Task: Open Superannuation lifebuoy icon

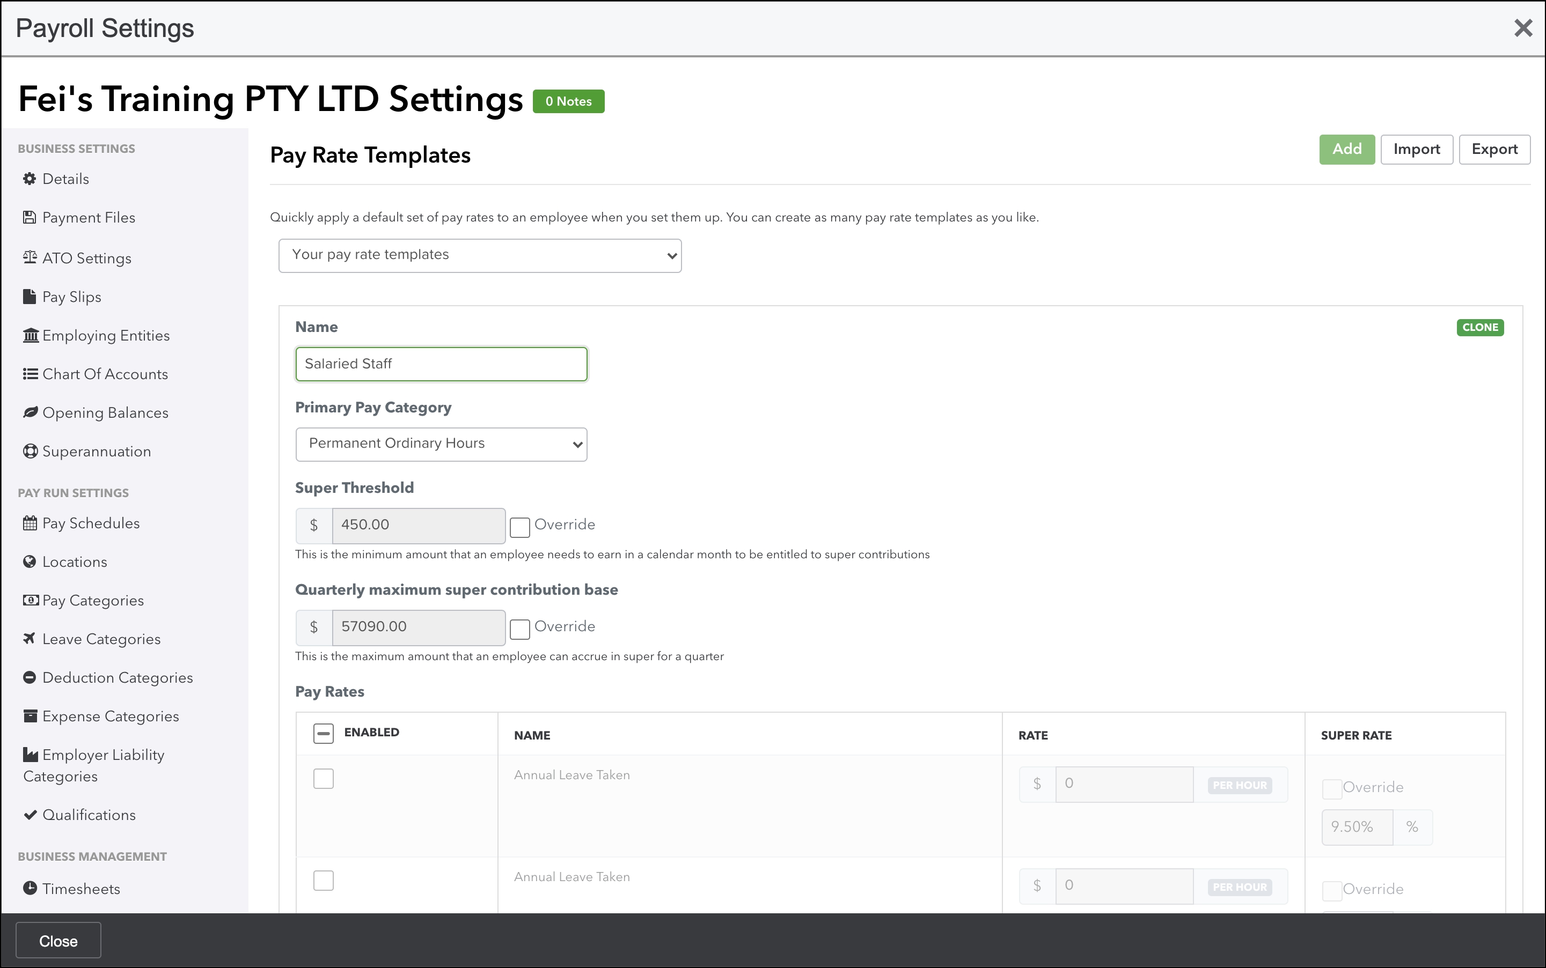Action: (30, 452)
